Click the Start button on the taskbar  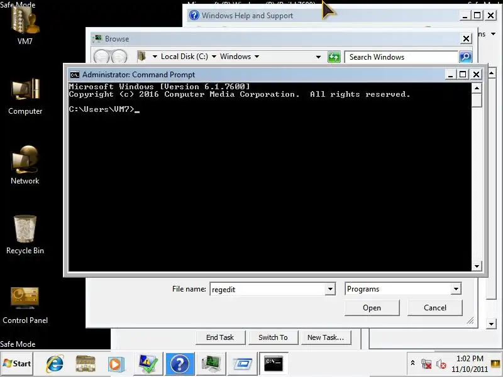(17, 364)
